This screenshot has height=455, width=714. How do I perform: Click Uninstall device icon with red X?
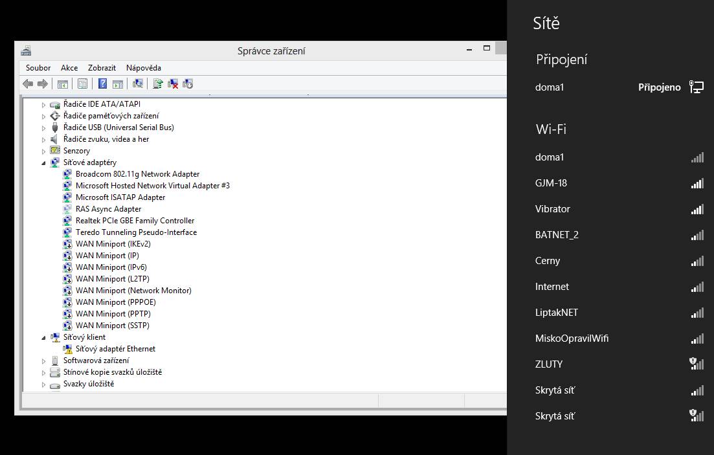[x=173, y=83]
